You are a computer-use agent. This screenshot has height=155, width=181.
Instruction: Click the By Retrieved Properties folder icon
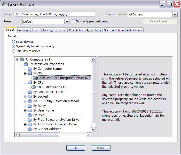26,64
